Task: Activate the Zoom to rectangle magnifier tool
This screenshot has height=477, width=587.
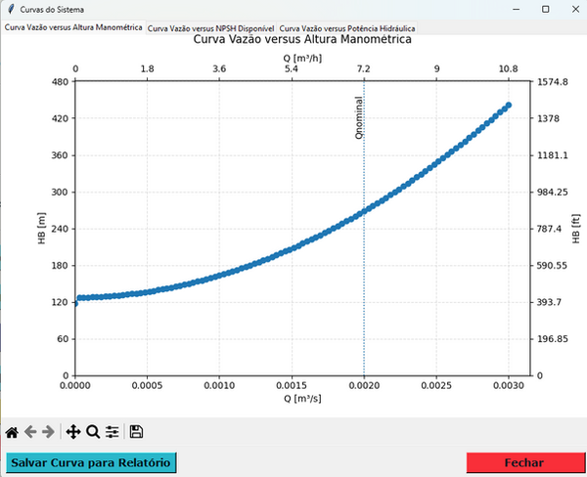Action: tap(93, 432)
